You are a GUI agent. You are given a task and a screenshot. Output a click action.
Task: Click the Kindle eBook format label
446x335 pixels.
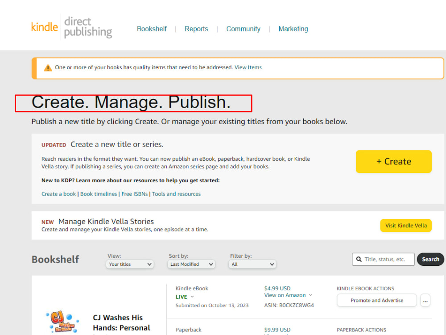(x=192, y=288)
